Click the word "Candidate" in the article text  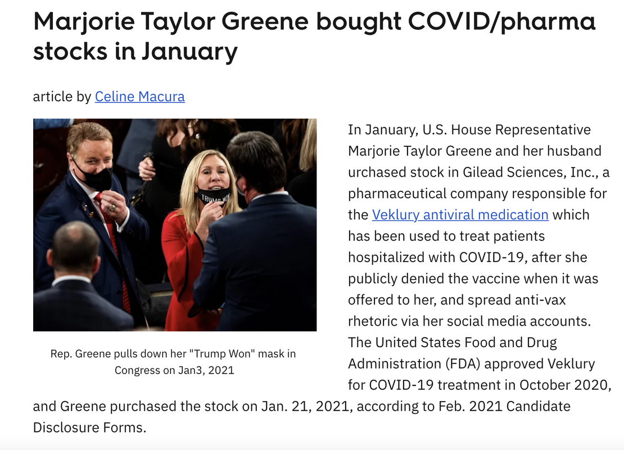tap(539, 406)
